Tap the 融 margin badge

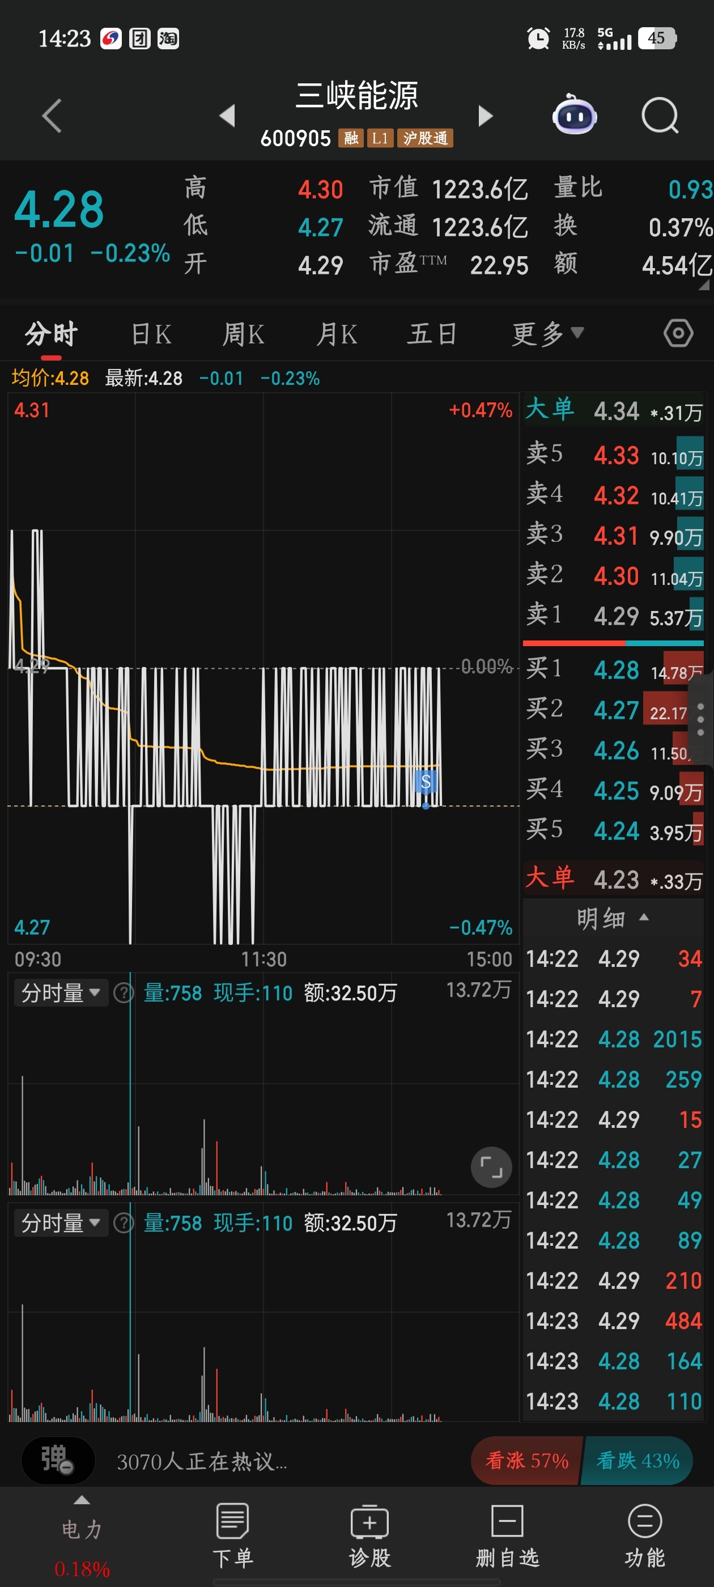click(x=351, y=138)
